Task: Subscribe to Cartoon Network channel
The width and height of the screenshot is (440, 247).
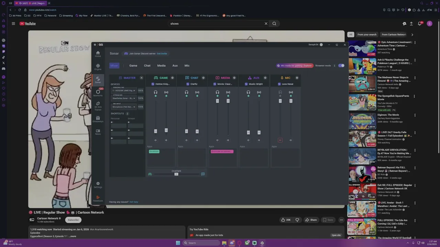Action: point(73,220)
